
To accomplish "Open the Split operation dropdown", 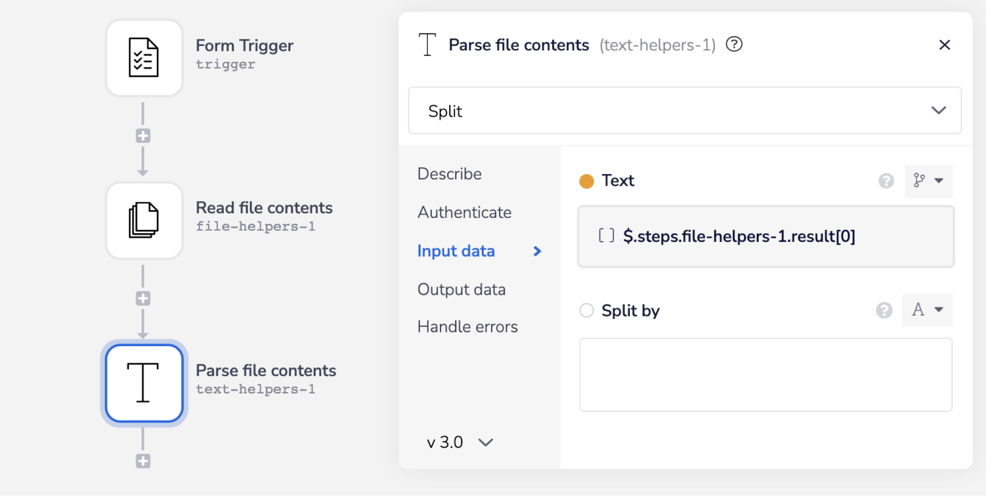I will coord(684,110).
